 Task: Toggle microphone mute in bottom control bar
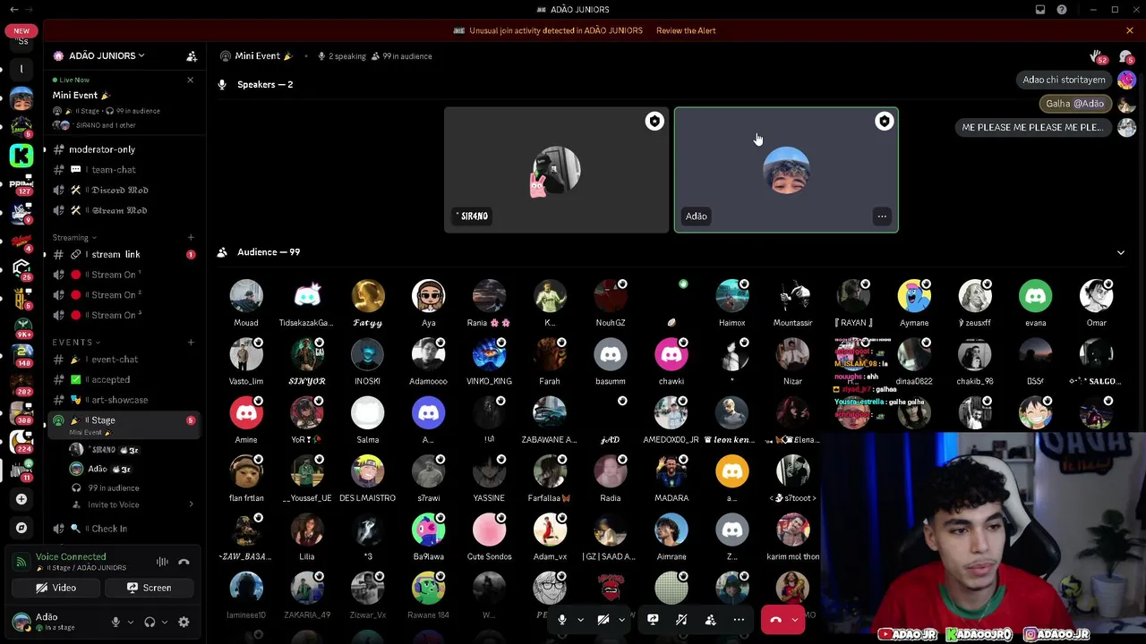[562, 619]
